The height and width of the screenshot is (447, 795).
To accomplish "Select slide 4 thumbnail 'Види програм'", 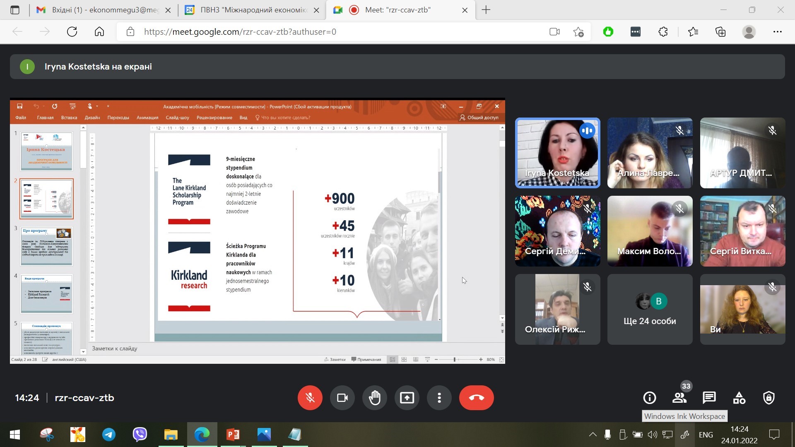I will pyautogui.click(x=46, y=294).
